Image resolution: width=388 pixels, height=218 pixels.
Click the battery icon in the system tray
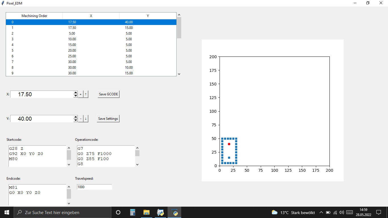pyautogui.click(x=328, y=212)
